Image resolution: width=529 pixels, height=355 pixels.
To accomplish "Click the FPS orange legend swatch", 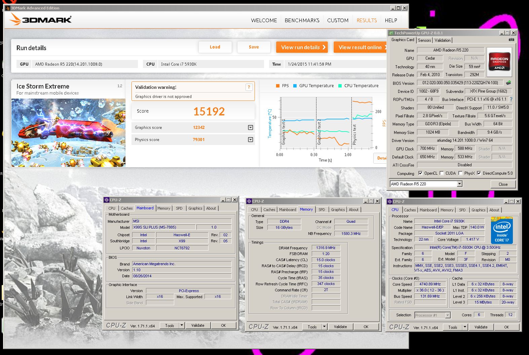I will click(x=278, y=86).
